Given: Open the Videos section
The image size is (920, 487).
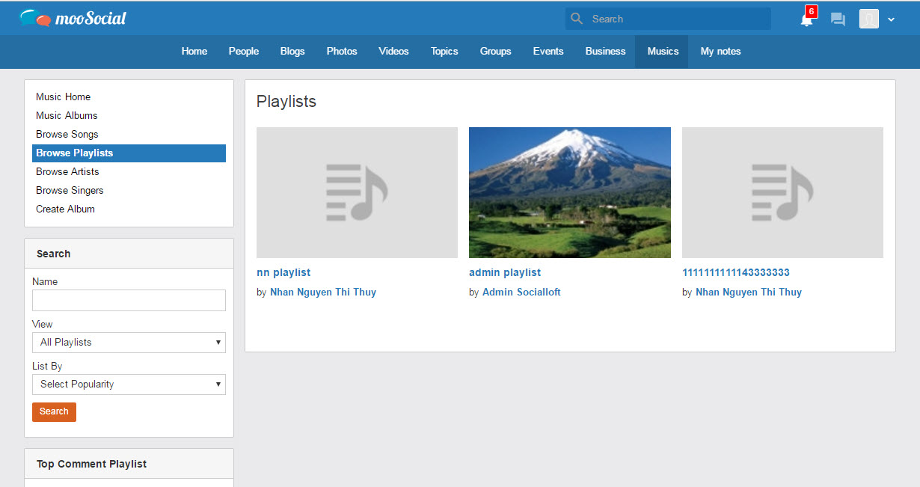Looking at the screenshot, I should click(x=393, y=52).
